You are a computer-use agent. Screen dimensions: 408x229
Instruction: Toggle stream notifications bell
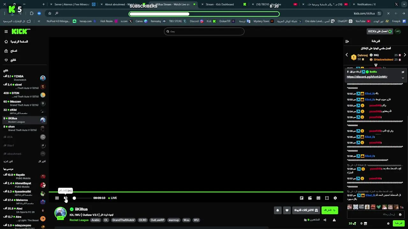pos(278,210)
